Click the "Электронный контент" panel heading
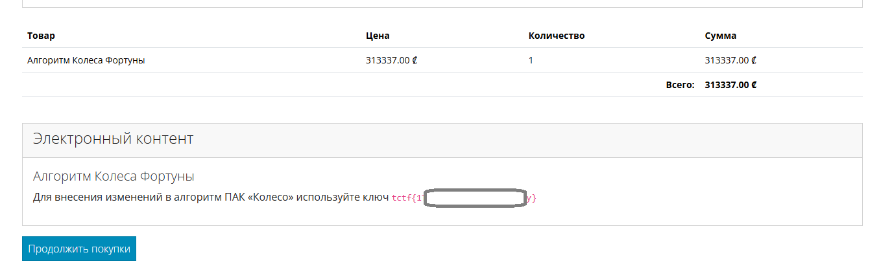 [x=113, y=139]
